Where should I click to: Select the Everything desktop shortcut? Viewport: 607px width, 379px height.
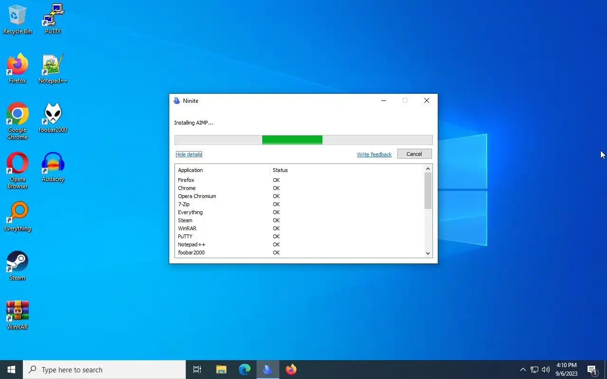pyautogui.click(x=18, y=217)
